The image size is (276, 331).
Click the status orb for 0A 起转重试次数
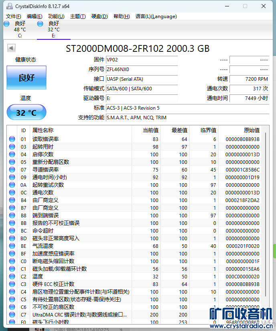click(x=12, y=185)
